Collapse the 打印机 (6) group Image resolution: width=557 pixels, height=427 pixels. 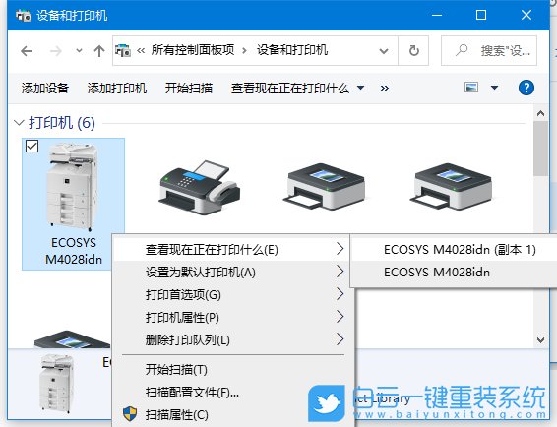19,123
